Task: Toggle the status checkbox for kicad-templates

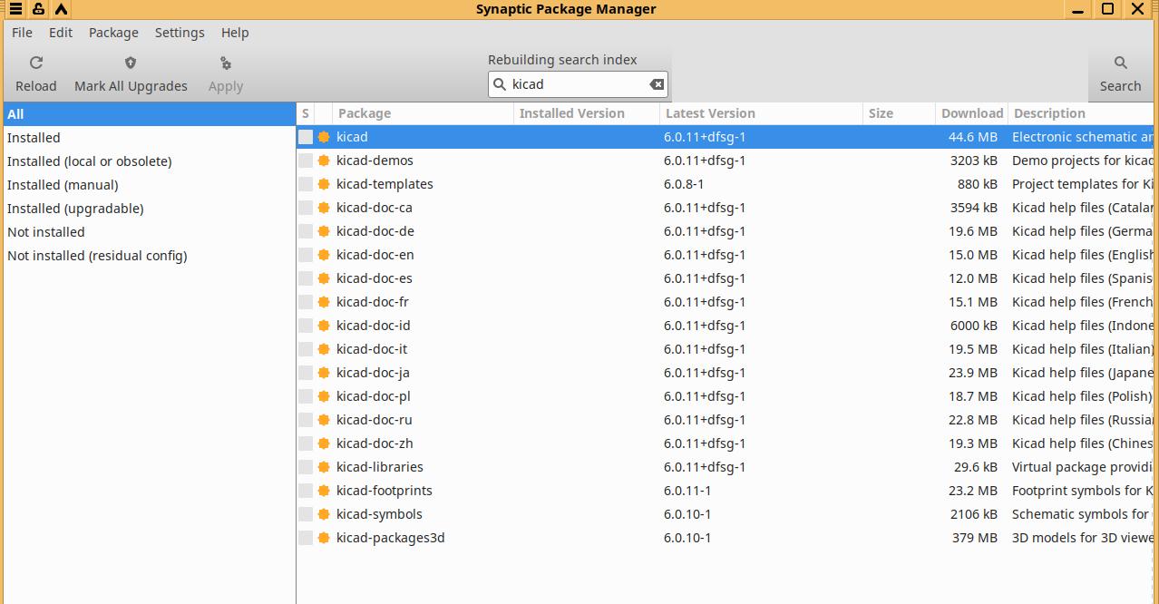Action: [x=306, y=184]
